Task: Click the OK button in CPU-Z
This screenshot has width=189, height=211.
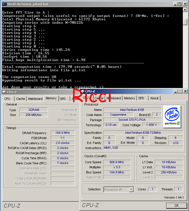Action: point(177,205)
